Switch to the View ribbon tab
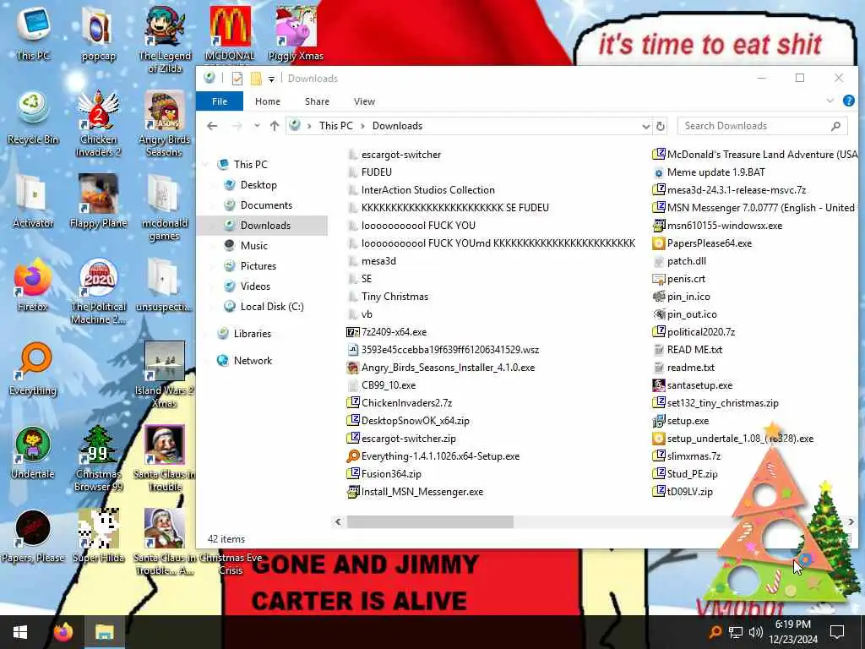Image resolution: width=865 pixels, height=649 pixels. 364,101
